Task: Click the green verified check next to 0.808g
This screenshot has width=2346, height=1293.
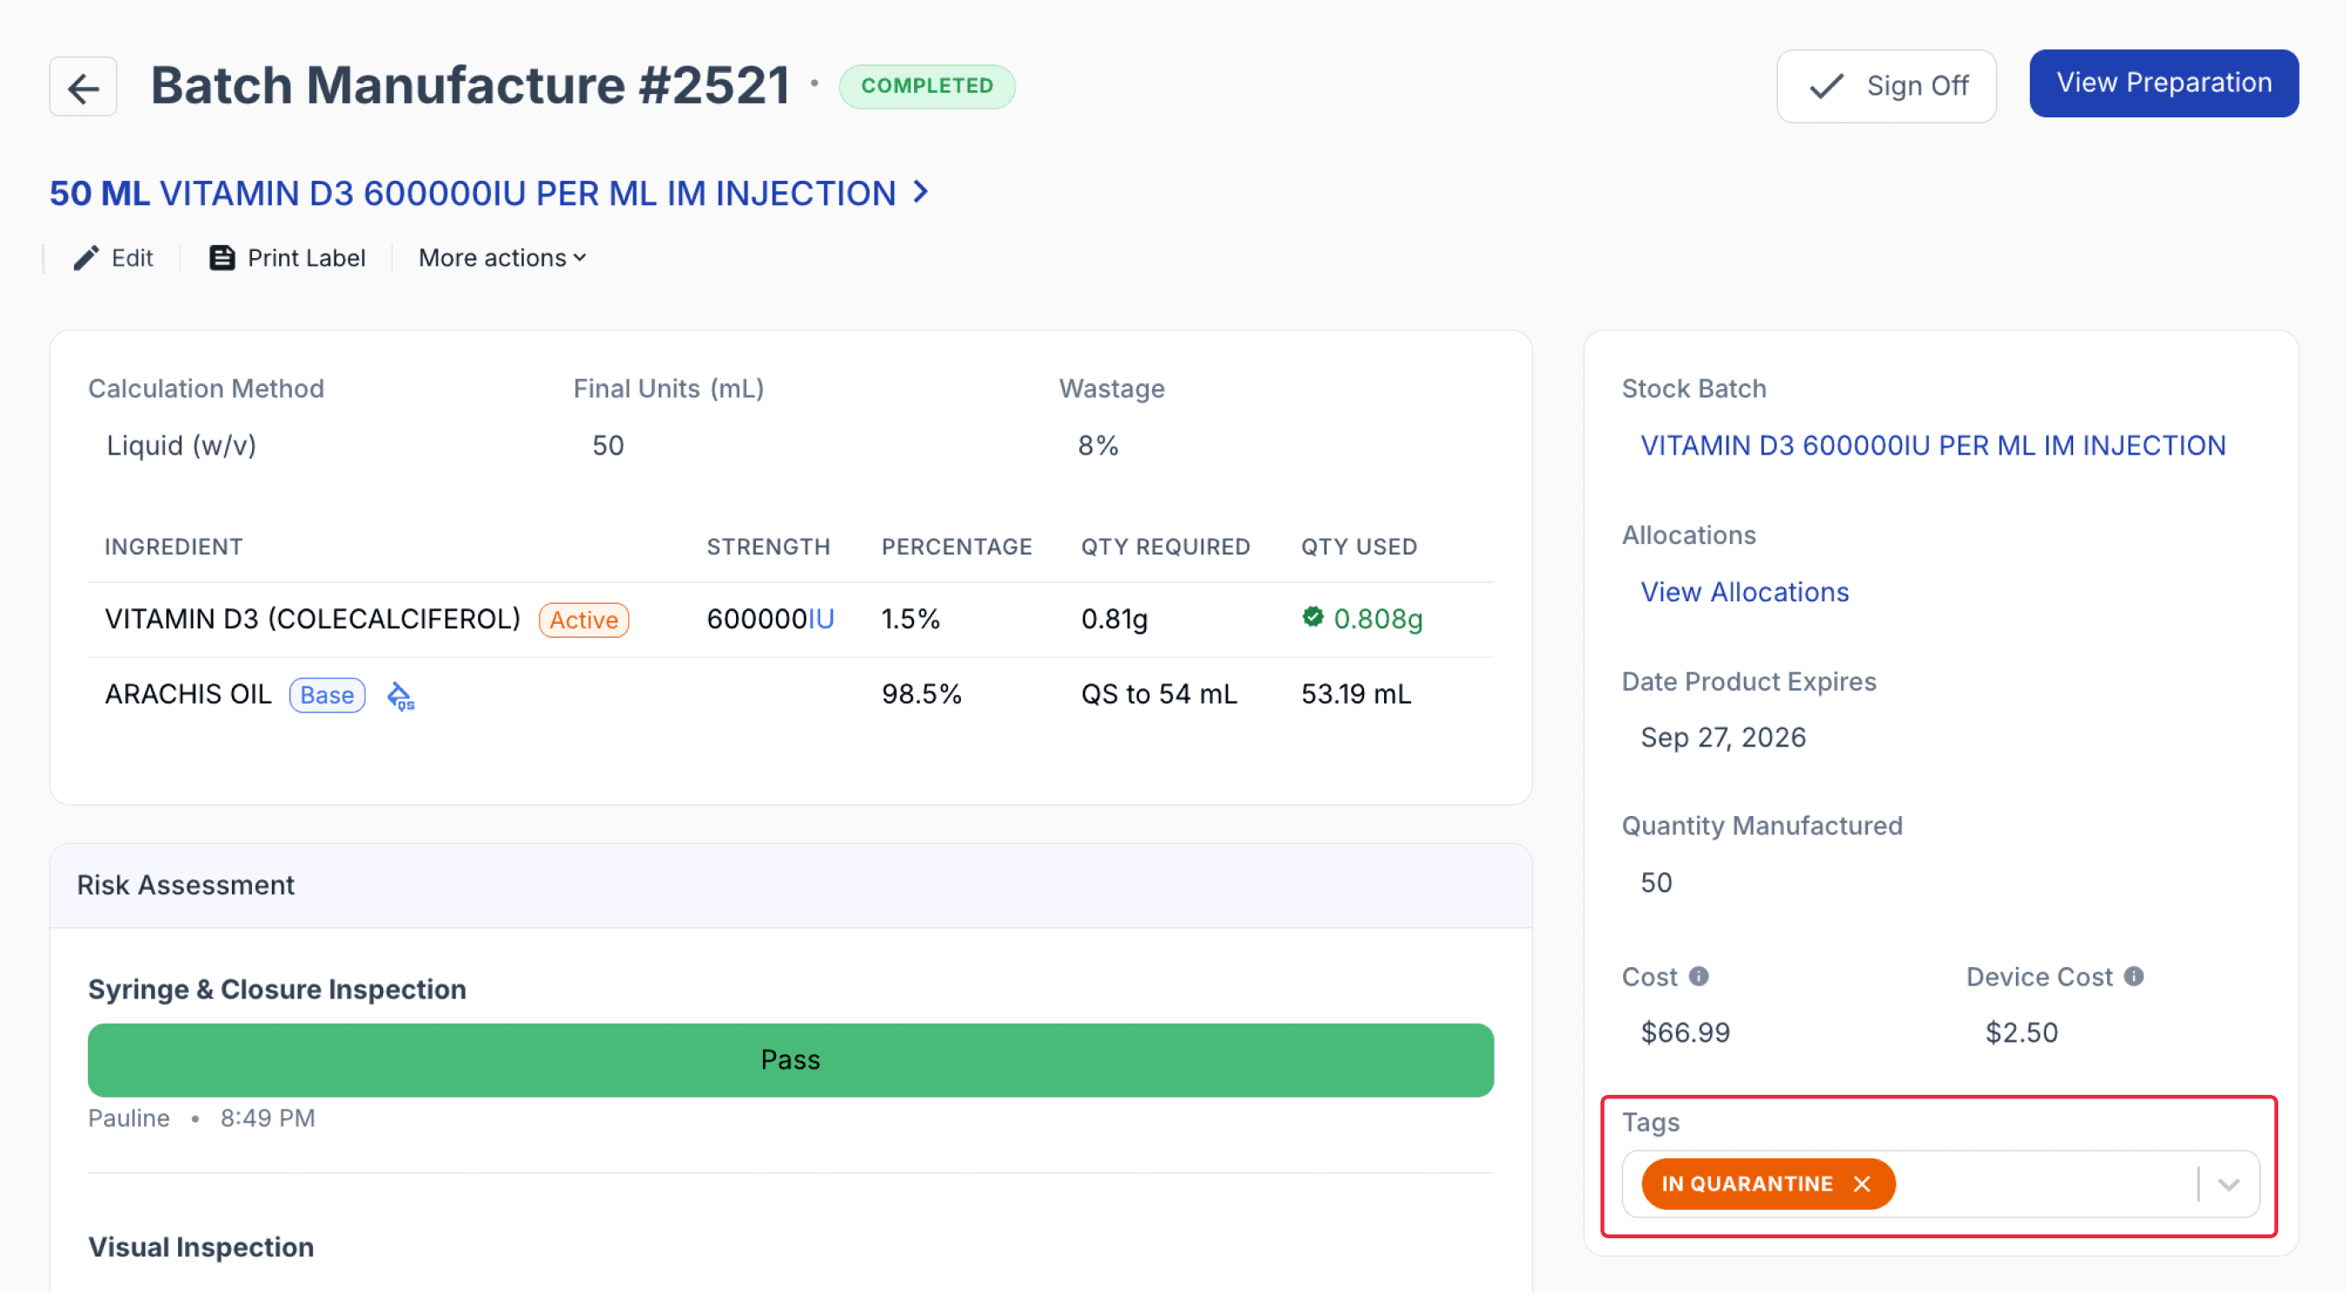Action: (x=1312, y=617)
